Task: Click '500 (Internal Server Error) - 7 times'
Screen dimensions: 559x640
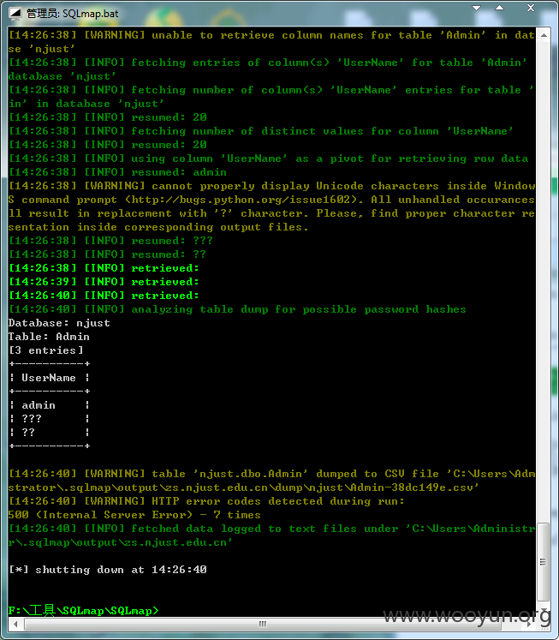Action: coord(134,515)
